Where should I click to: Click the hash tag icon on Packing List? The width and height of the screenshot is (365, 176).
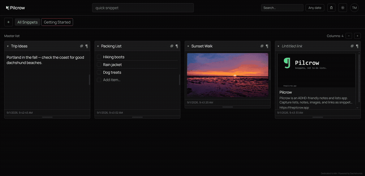coord(172,46)
